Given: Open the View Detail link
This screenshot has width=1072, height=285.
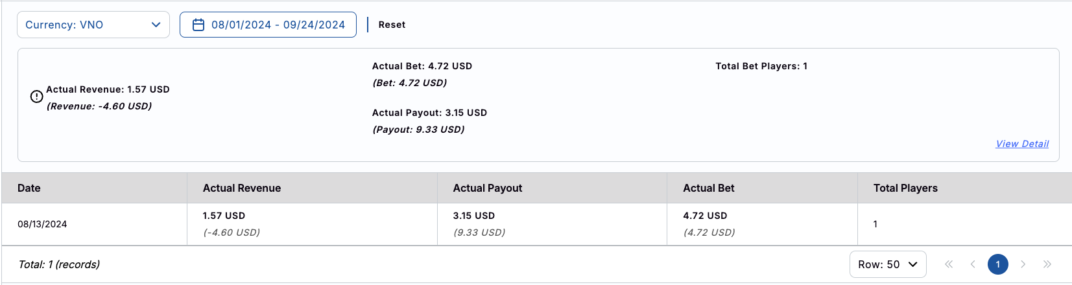Looking at the screenshot, I should [1022, 144].
